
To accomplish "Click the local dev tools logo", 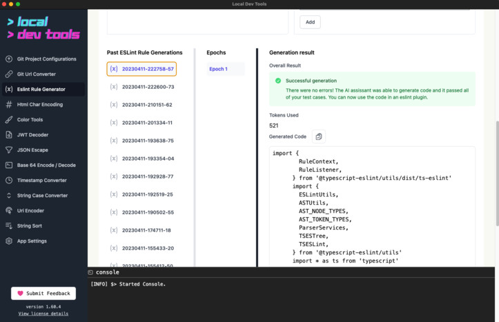I will tap(43, 28).
